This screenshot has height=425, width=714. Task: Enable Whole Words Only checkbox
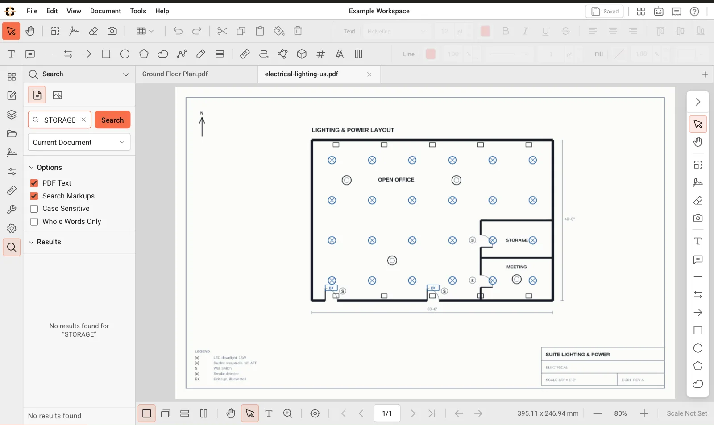pyautogui.click(x=34, y=222)
